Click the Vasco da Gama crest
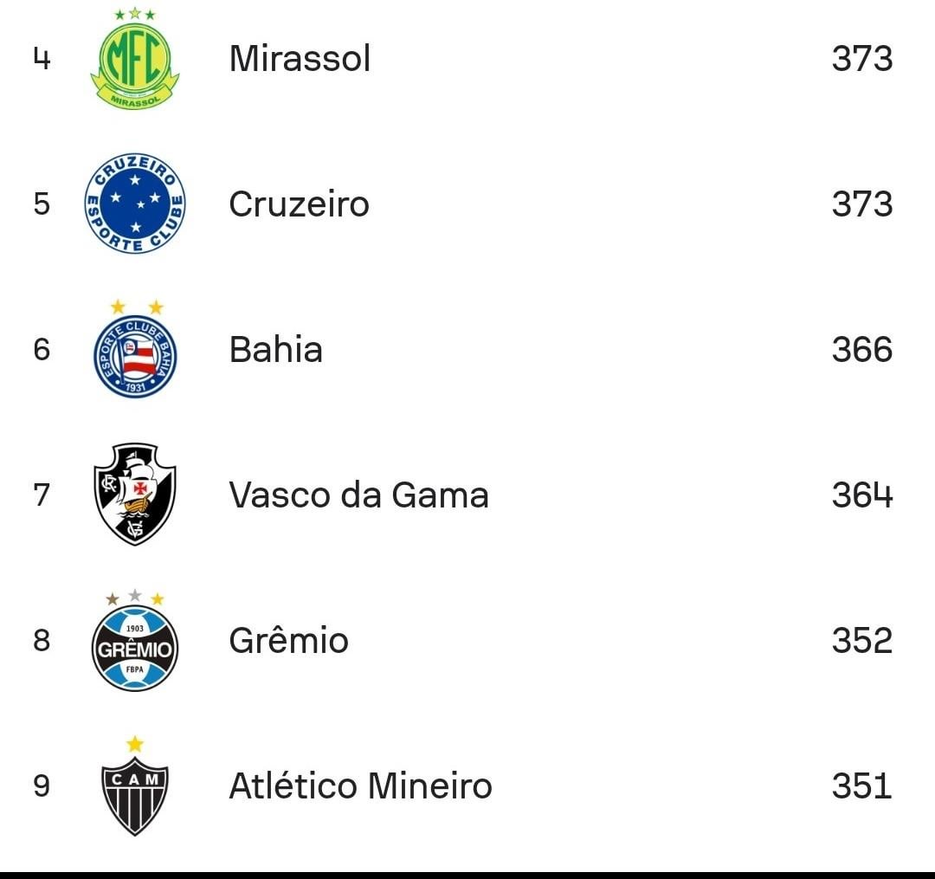 135,494
